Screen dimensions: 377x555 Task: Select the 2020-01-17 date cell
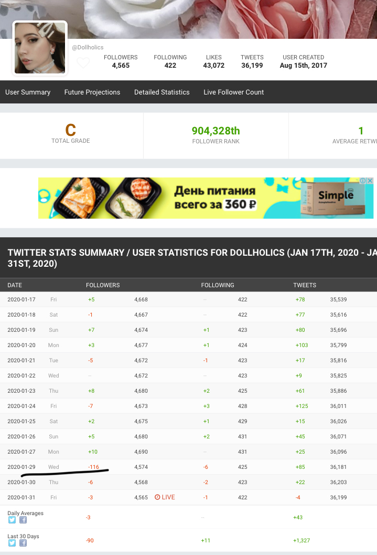(21, 299)
